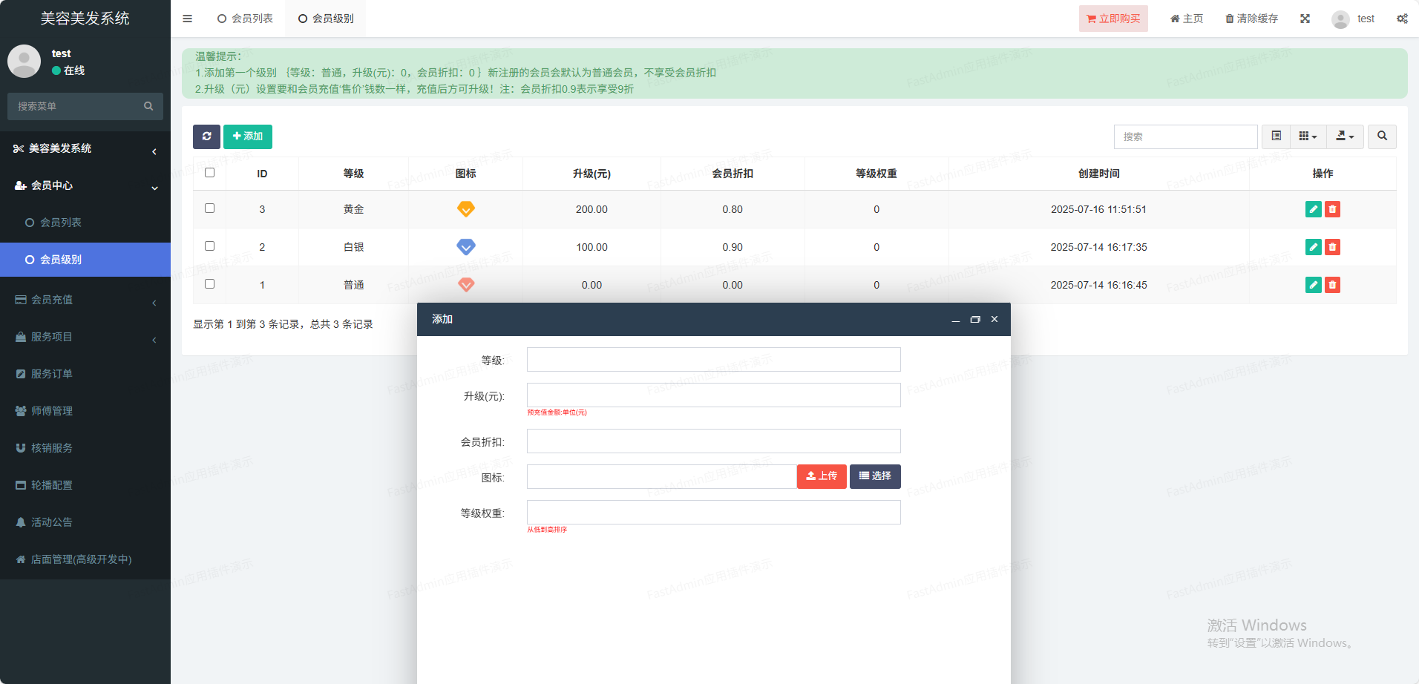Viewport: 1419px width, 684px height.
Task: Check the checkbox for row ID 3
Action: tap(209, 208)
